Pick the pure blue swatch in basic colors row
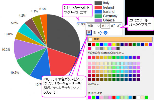The width and height of the screenshot is (154, 100). (102, 44)
